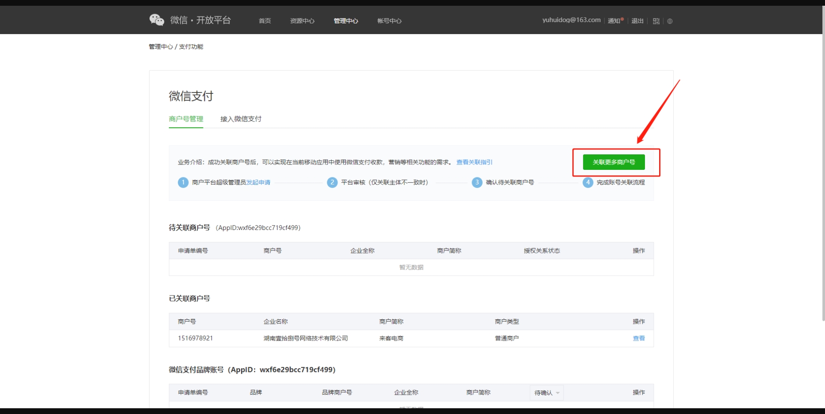Image resolution: width=825 pixels, height=414 pixels.
Task: Select the 商户号管理 tab
Action: coord(186,119)
